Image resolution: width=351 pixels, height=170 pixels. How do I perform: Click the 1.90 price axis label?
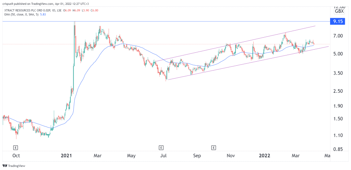pos(337,106)
